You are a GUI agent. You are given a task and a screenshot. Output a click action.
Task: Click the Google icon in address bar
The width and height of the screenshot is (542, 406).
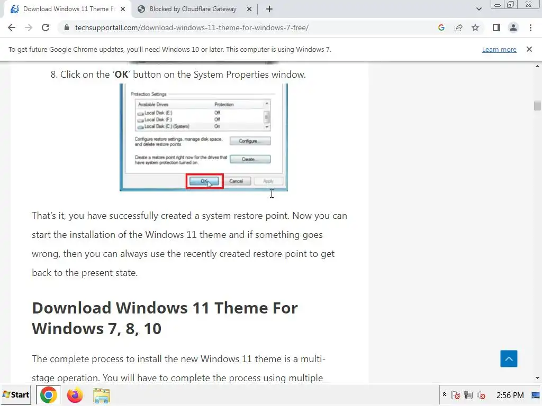(441, 27)
